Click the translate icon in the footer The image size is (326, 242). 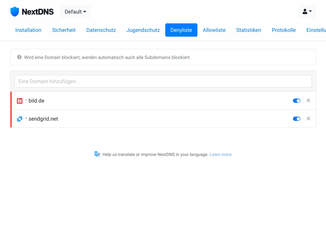coord(98,154)
